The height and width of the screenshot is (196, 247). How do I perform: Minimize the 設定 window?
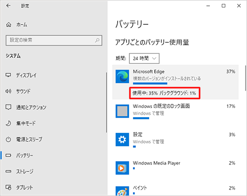[208, 6]
